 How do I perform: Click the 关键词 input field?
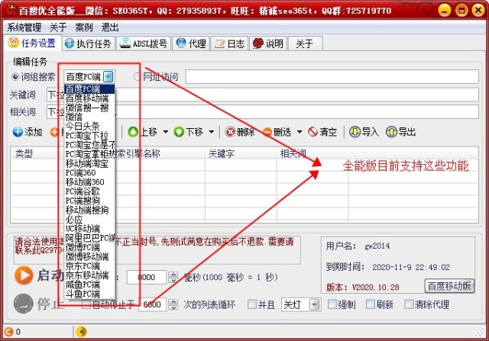263,95
